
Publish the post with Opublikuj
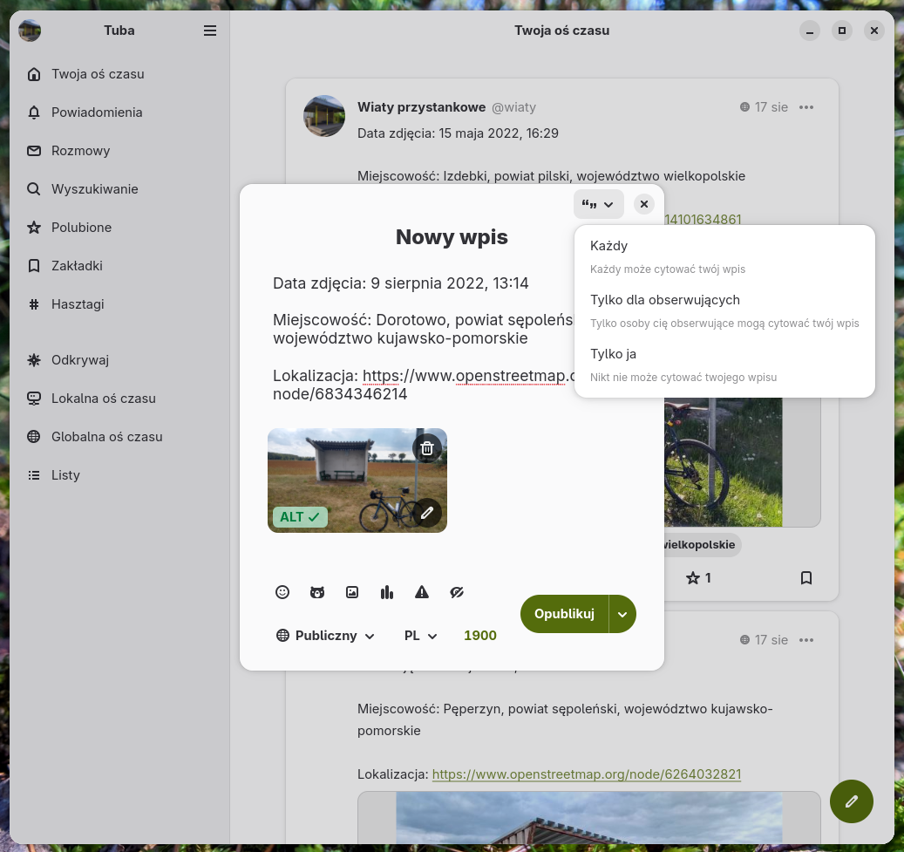564,614
